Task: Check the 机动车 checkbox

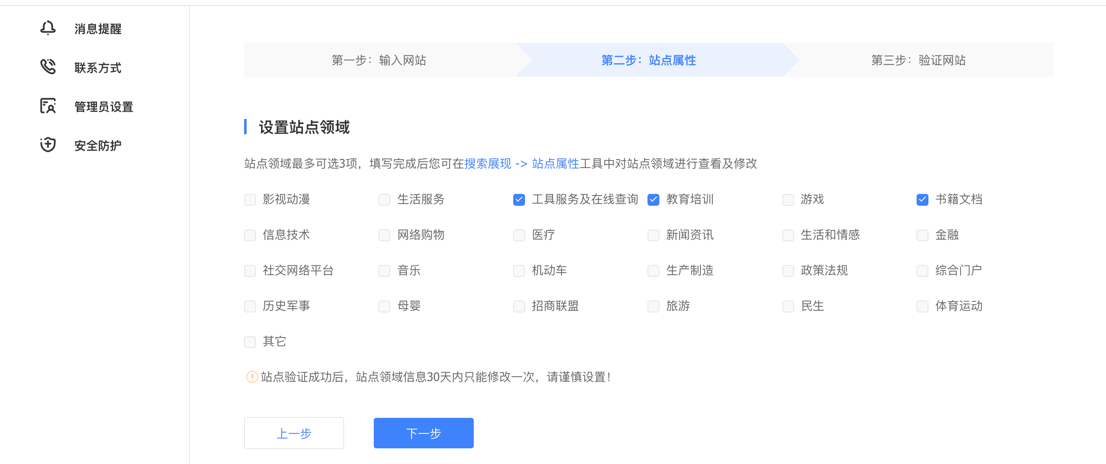Action: (519, 271)
